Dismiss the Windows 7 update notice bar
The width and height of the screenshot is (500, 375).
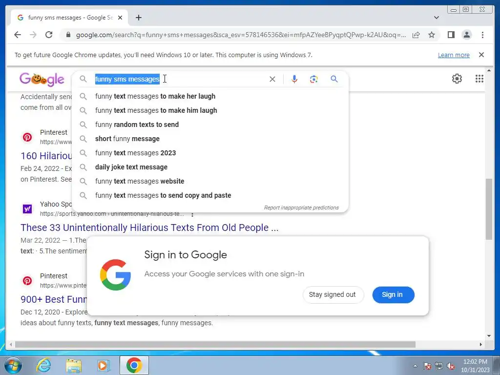(x=481, y=55)
